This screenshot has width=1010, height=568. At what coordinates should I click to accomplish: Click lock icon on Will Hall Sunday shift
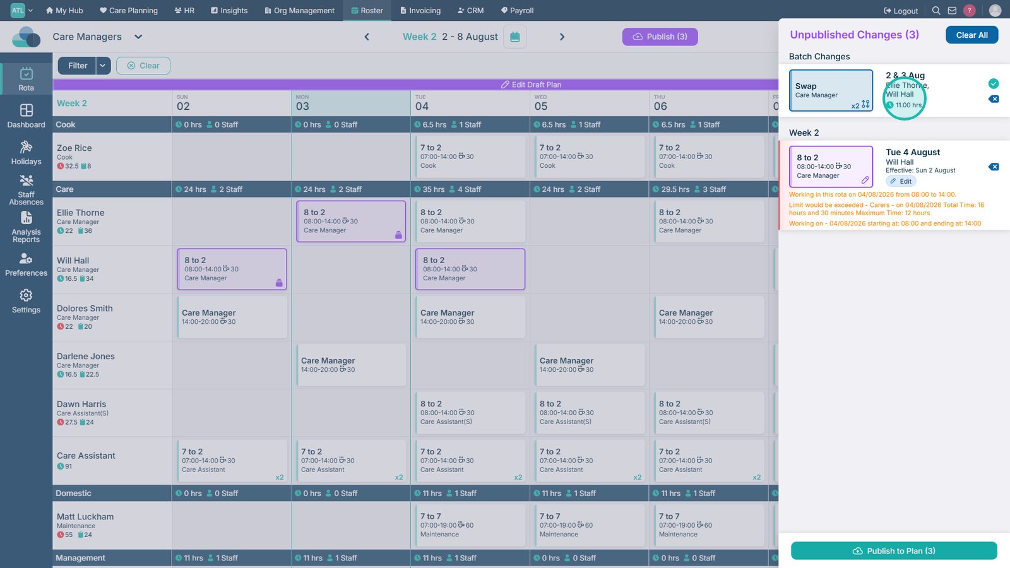click(x=279, y=283)
